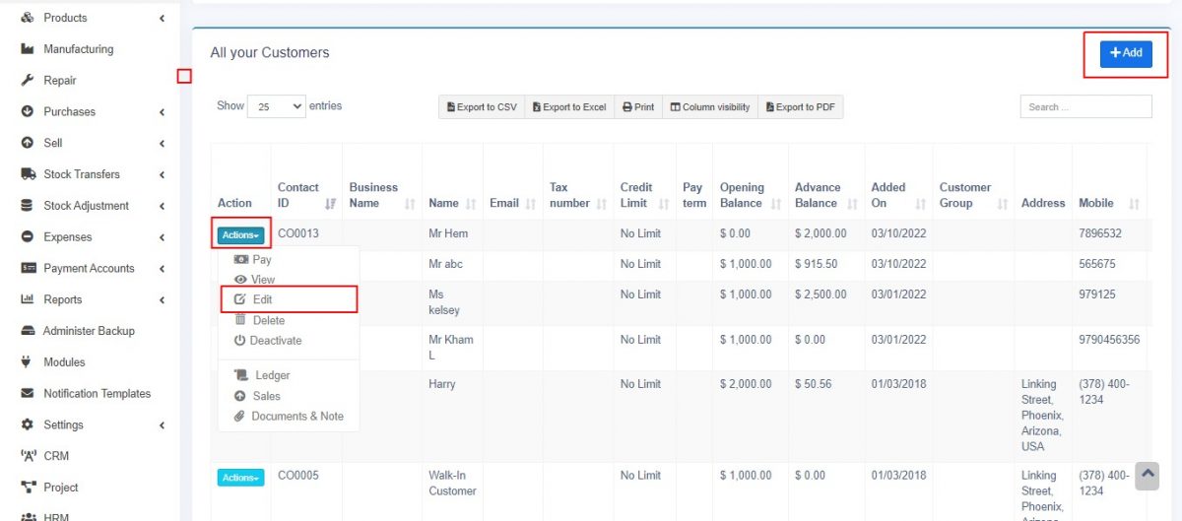Open the Actions dropdown for CO0005
Image resolution: width=1182 pixels, height=521 pixels.
pyautogui.click(x=240, y=478)
